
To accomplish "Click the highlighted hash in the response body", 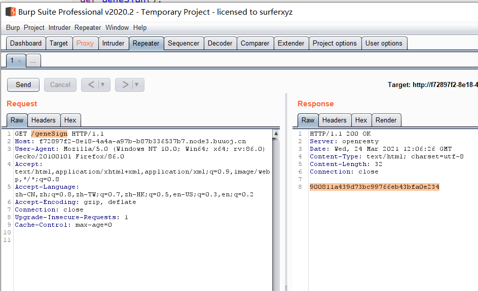I will [375, 187].
